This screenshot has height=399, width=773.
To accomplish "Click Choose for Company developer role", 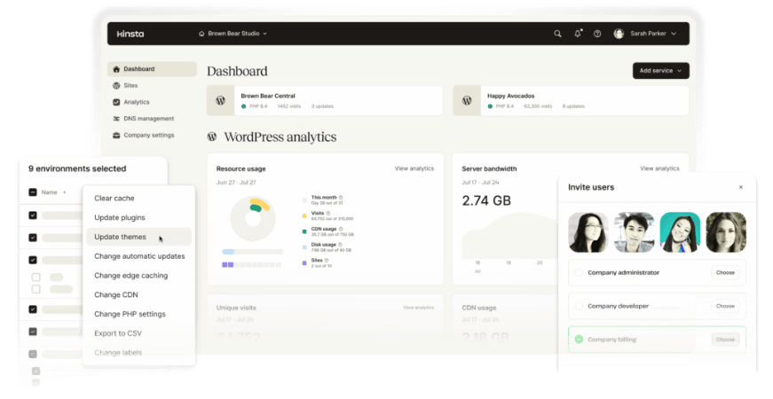I will pos(725,306).
